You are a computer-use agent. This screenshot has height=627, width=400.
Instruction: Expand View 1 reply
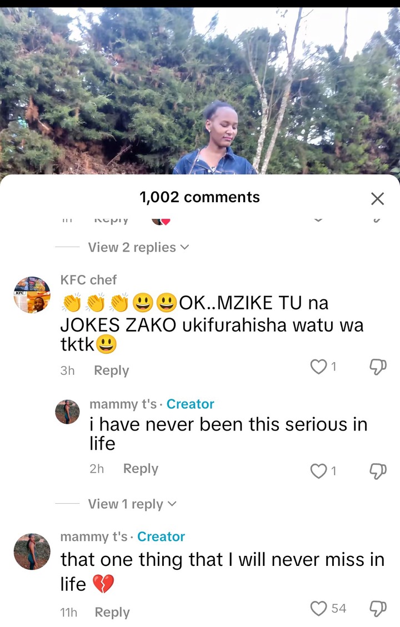point(132,504)
